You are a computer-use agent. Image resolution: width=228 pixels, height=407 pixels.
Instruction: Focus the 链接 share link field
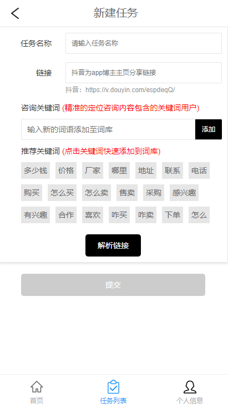tap(144, 73)
